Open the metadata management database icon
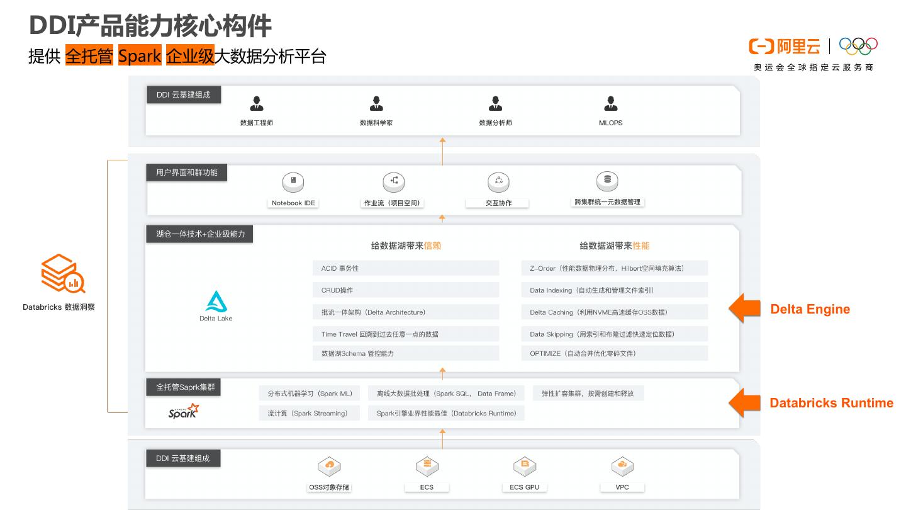906x510 pixels. [607, 181]
